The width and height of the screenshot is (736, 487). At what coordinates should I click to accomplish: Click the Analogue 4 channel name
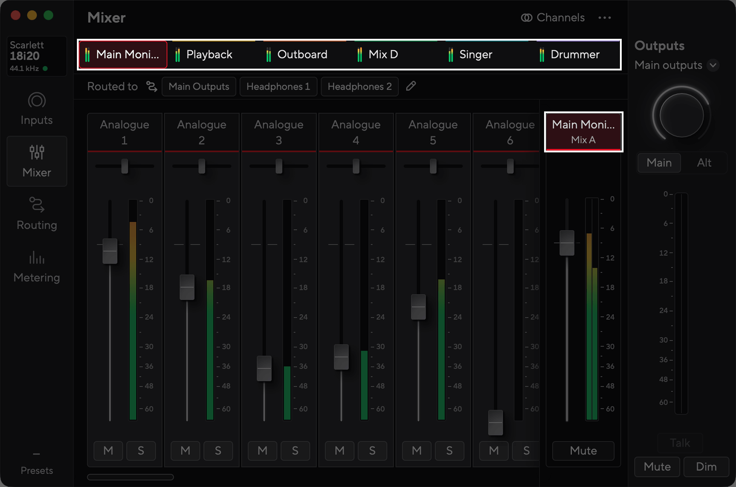[x=356, y=132]
